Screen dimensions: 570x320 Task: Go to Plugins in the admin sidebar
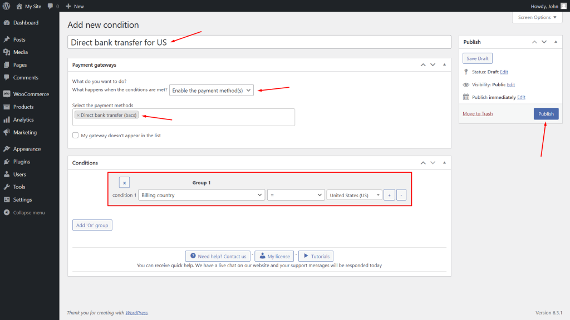click(22, 162)
